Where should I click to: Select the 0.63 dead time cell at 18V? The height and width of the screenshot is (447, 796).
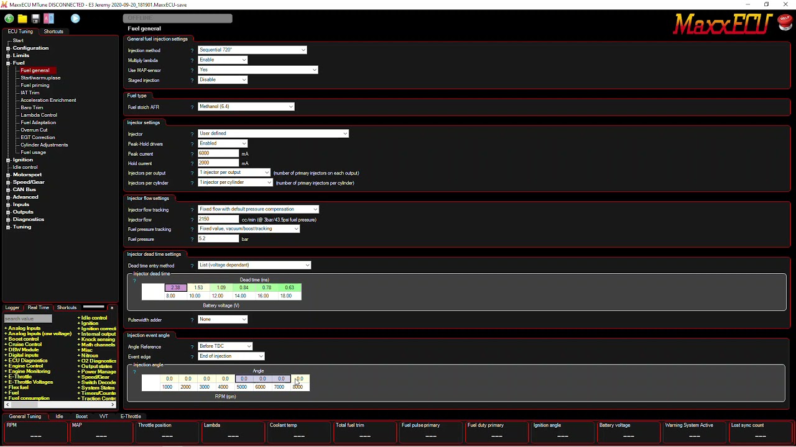point(289,288)
